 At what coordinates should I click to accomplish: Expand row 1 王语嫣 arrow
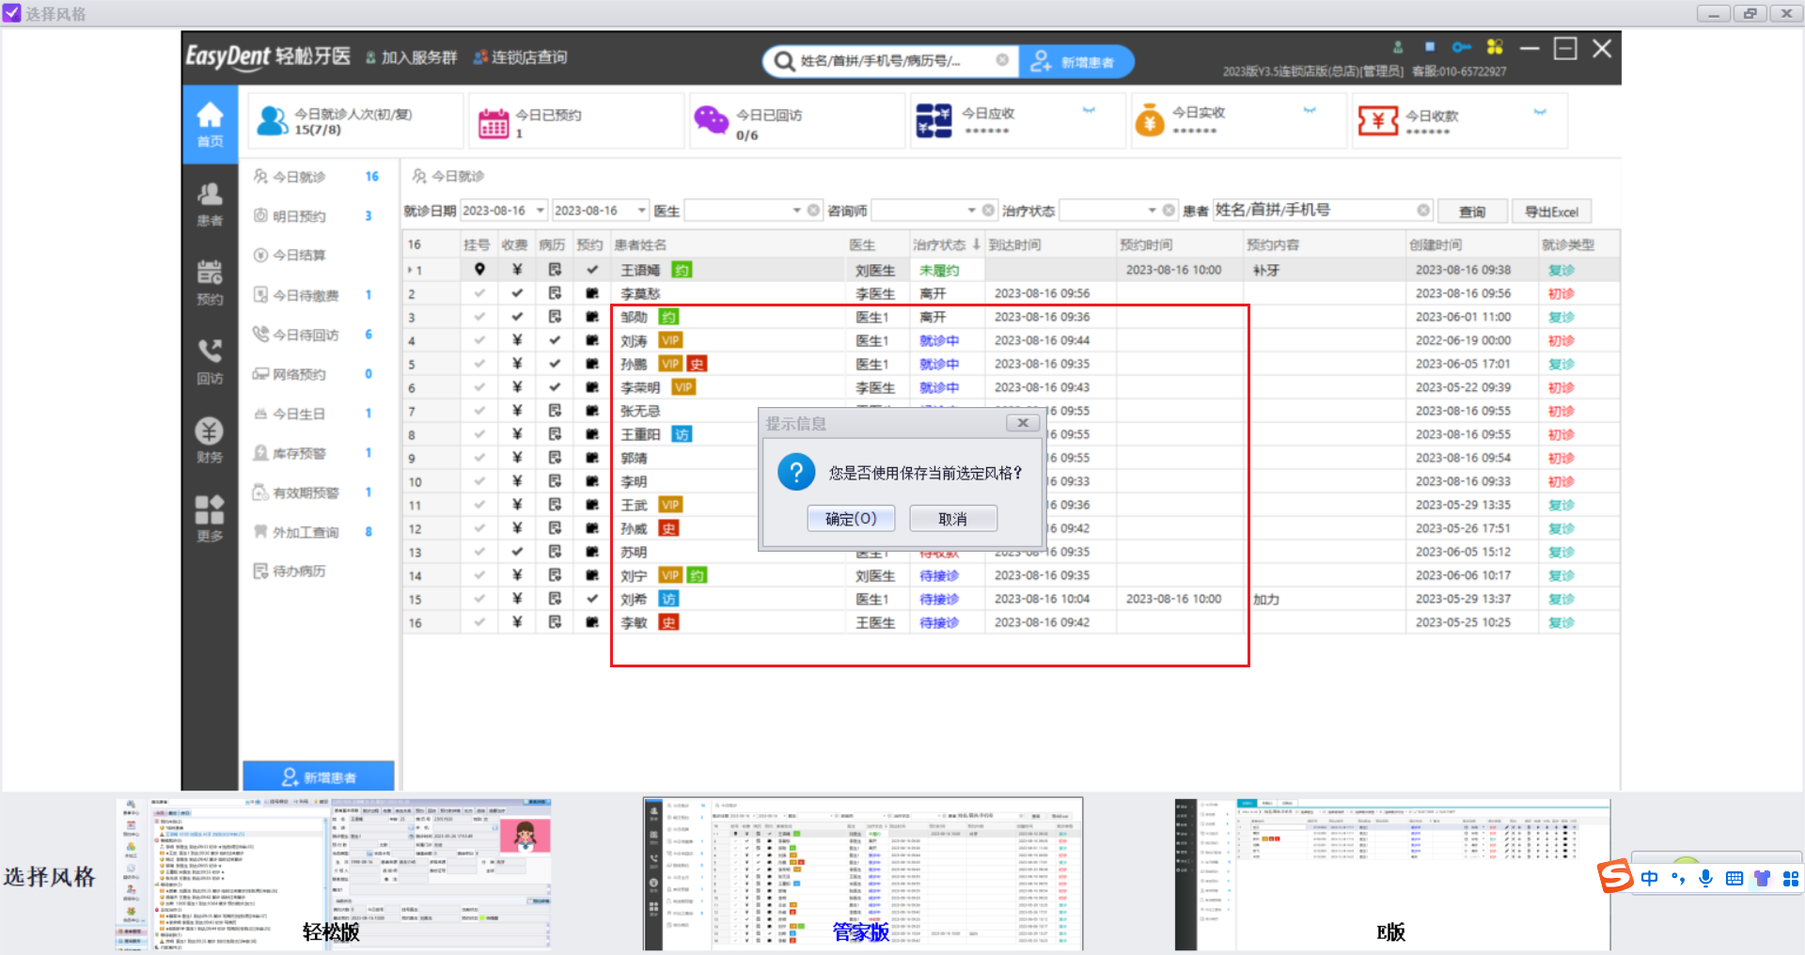point(409,271)
